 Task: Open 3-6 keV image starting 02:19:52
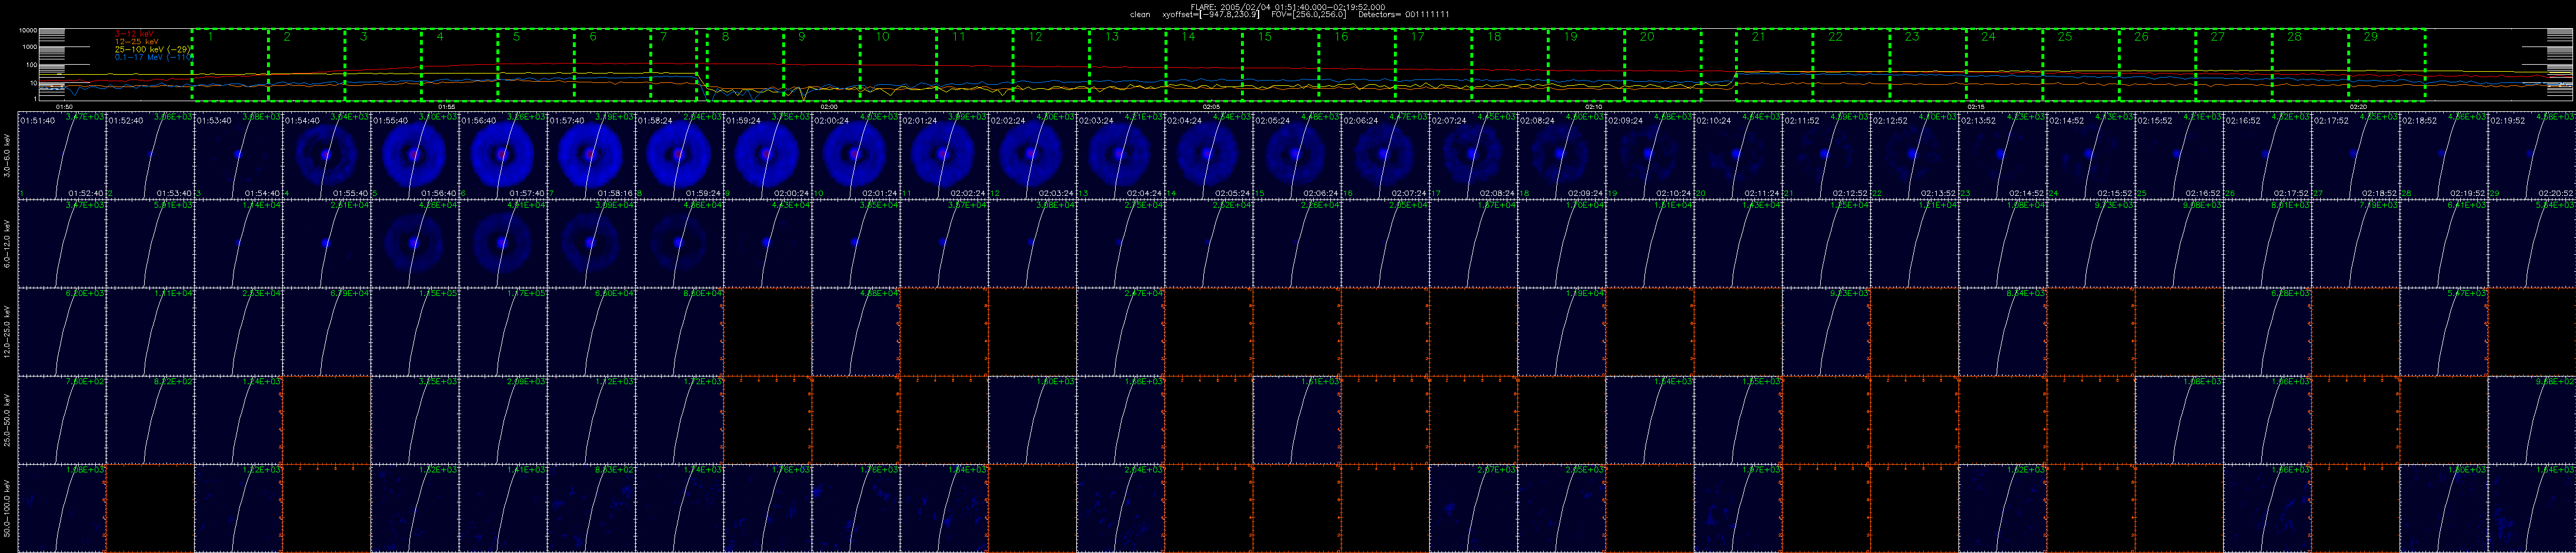click(2531, 155)
